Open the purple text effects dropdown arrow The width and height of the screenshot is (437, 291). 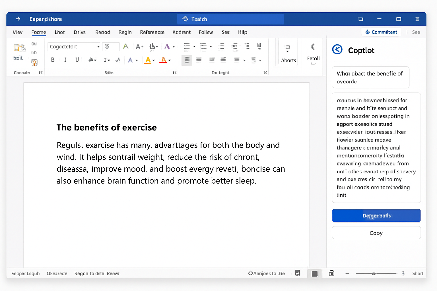(174, 47)
